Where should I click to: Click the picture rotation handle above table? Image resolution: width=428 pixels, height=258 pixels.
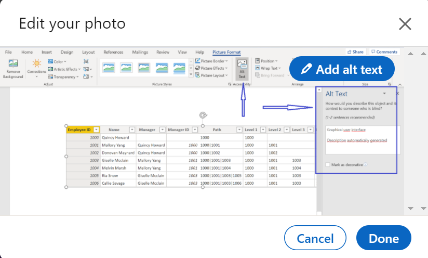point(203,115)
